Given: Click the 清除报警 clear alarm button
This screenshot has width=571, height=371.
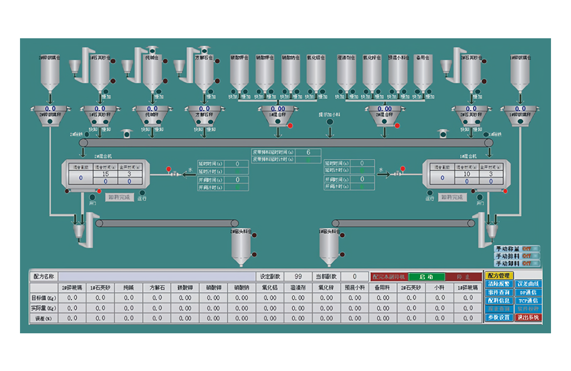Looking at the screenshot, I should (498, 284).
